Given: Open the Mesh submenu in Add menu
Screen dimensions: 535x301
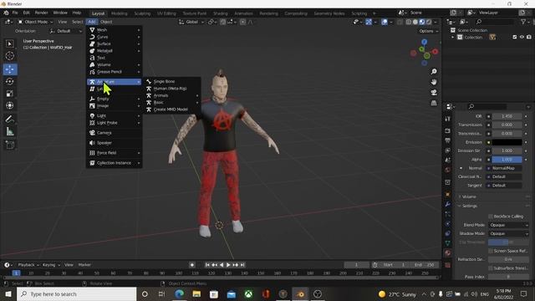Looking at the screenshot, I should [x=115, y=30].
